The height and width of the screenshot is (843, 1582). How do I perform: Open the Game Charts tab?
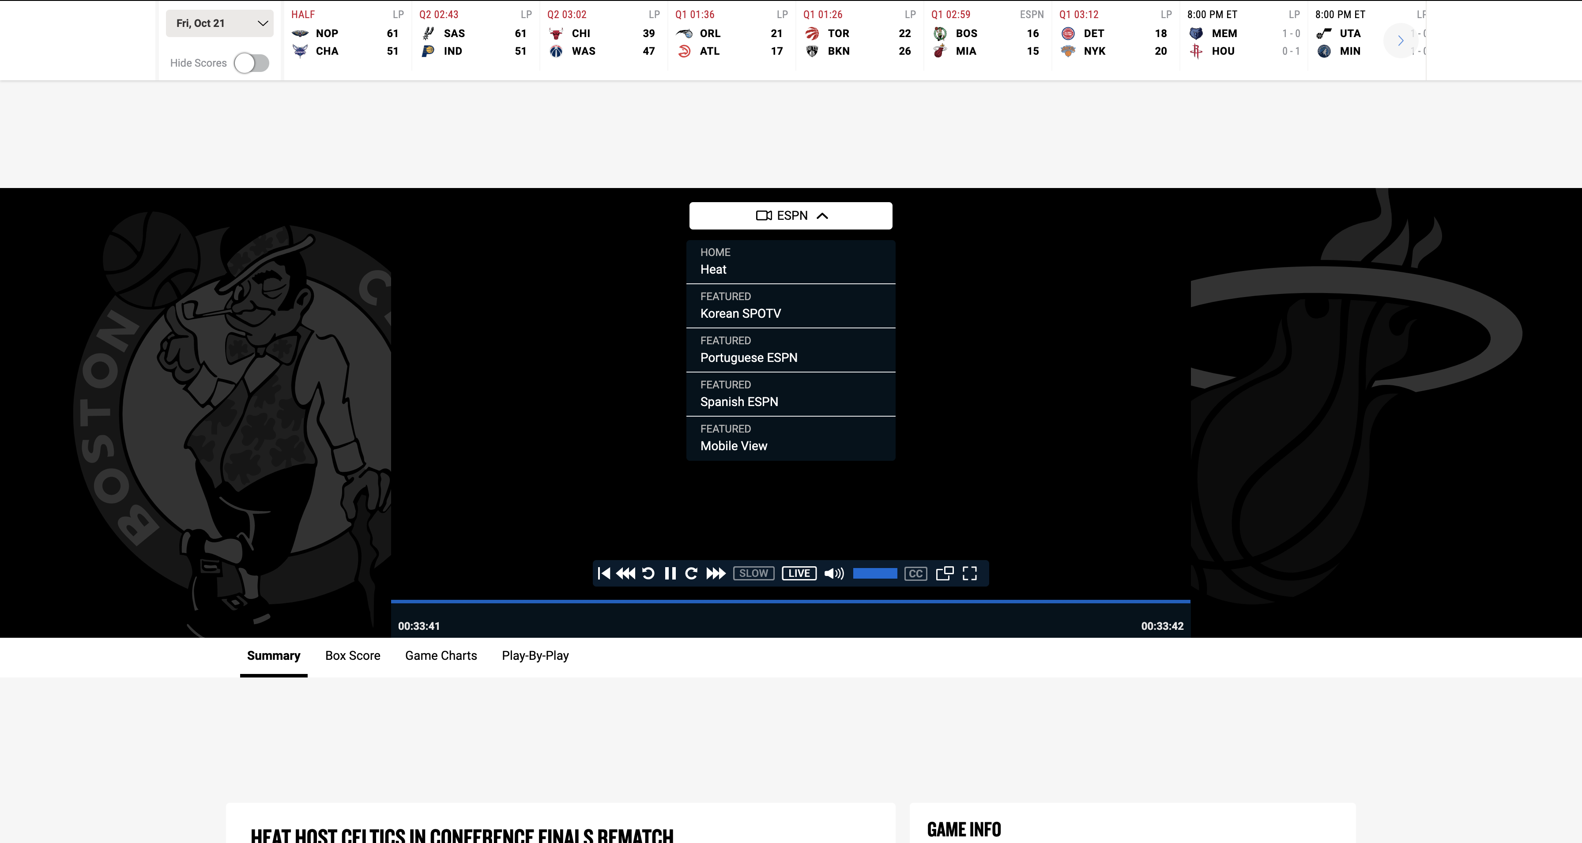coord(441,656)
